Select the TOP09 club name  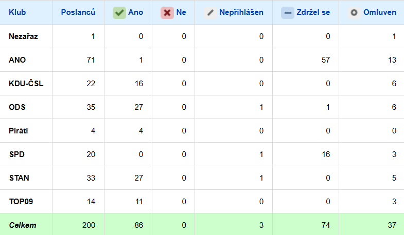pyautogui.click(x=21, y=202)
